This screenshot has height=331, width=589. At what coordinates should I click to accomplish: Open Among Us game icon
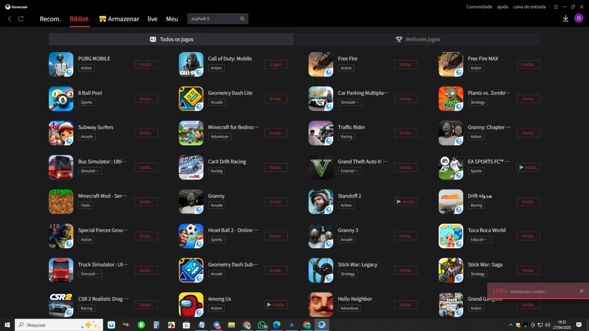(191, 305)
